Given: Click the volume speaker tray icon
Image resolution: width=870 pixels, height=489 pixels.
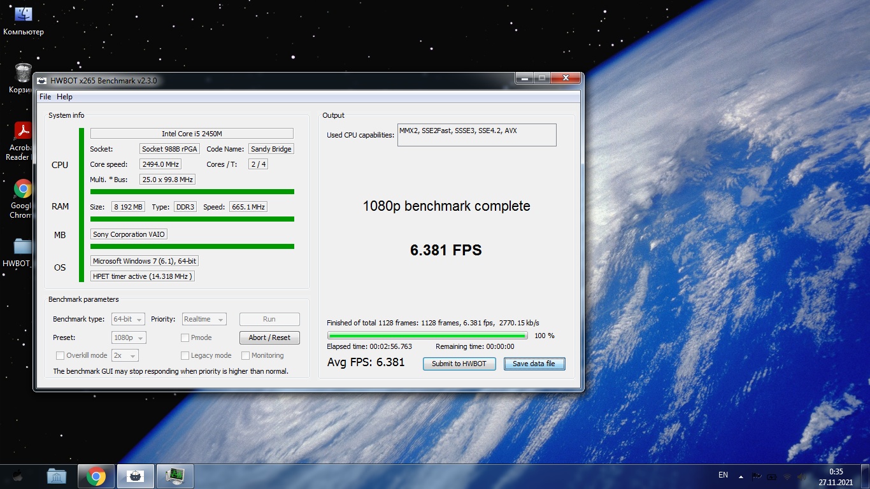Looking at the screenshot, I should [x=802, y=476].
